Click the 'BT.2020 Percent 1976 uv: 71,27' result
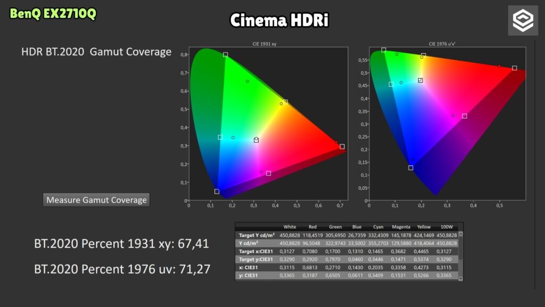The image size is (545, 307). coord(122,269)
